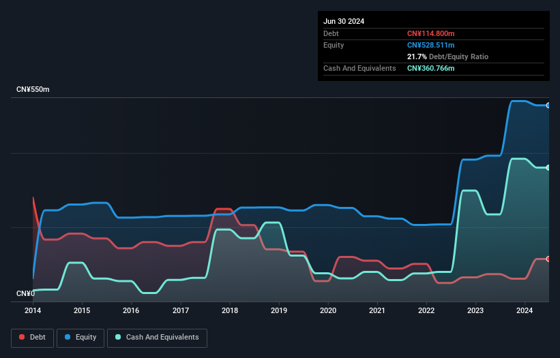Screen dimensions: 560x358
Task: Click the Debt value CN¥114.800m
Action: (430, 33)
